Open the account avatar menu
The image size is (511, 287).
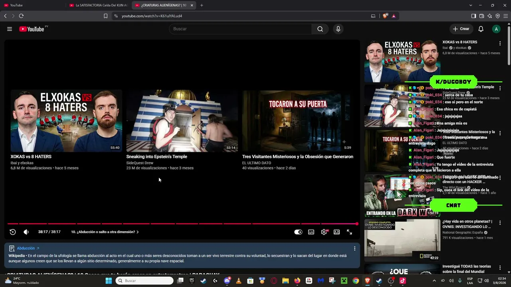tap(496, 29)
